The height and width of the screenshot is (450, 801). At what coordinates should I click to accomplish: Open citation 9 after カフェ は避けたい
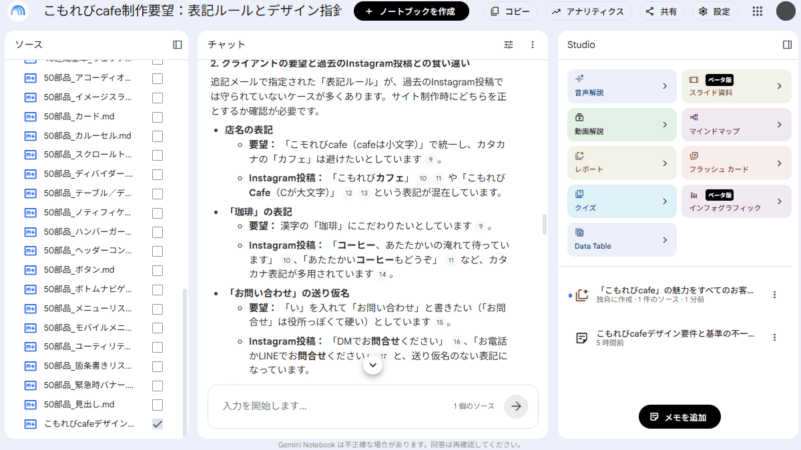click(431, 159)
